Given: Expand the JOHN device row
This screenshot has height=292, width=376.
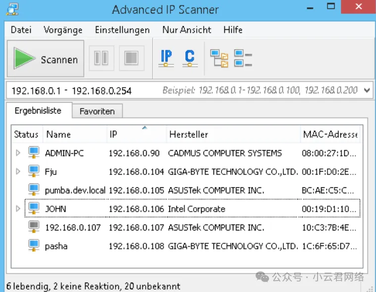Looking at the screenshot, I should 18,209.
